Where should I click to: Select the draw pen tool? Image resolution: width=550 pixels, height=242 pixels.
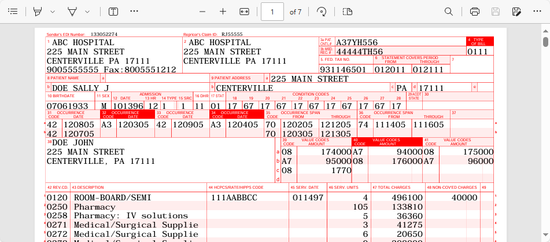pyautogui.click(x=72, y=12)
